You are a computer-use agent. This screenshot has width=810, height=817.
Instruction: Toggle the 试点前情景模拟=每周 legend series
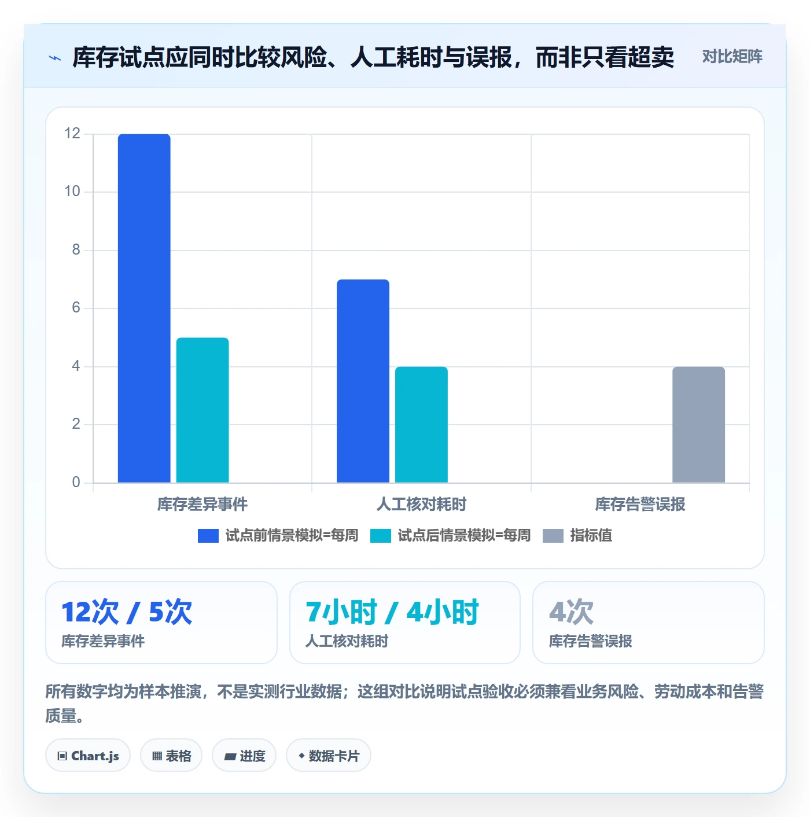[x=278, y=535]
